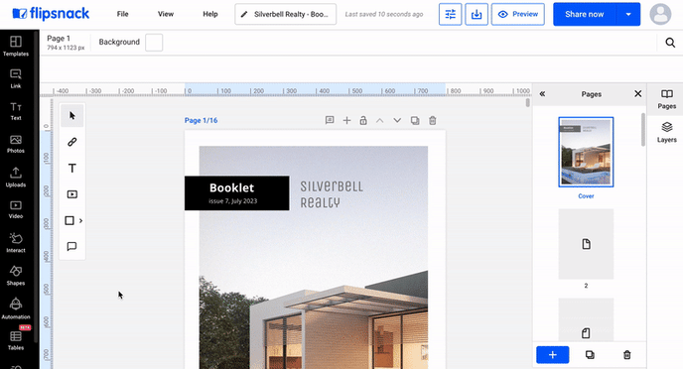
Task: Click the Pages panel vertical scrollbar
Action: click(643, 130)
